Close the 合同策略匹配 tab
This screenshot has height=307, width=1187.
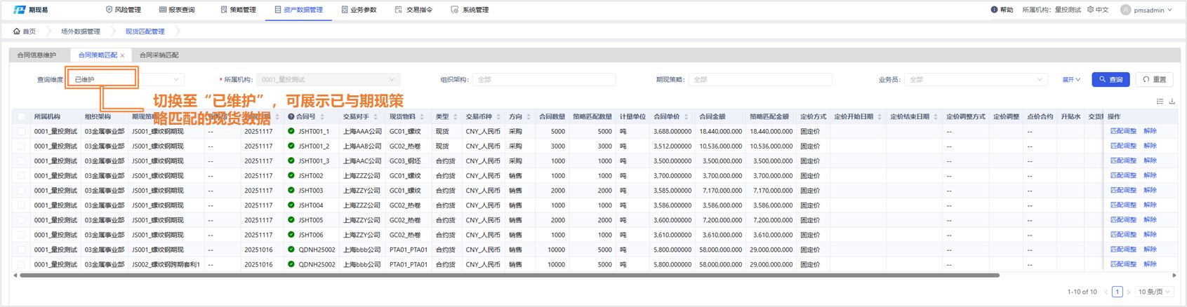point(123,55)
